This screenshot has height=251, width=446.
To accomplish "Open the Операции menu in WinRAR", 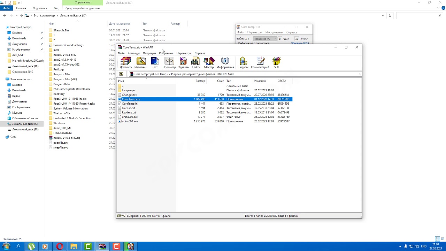I will [149, 53].
